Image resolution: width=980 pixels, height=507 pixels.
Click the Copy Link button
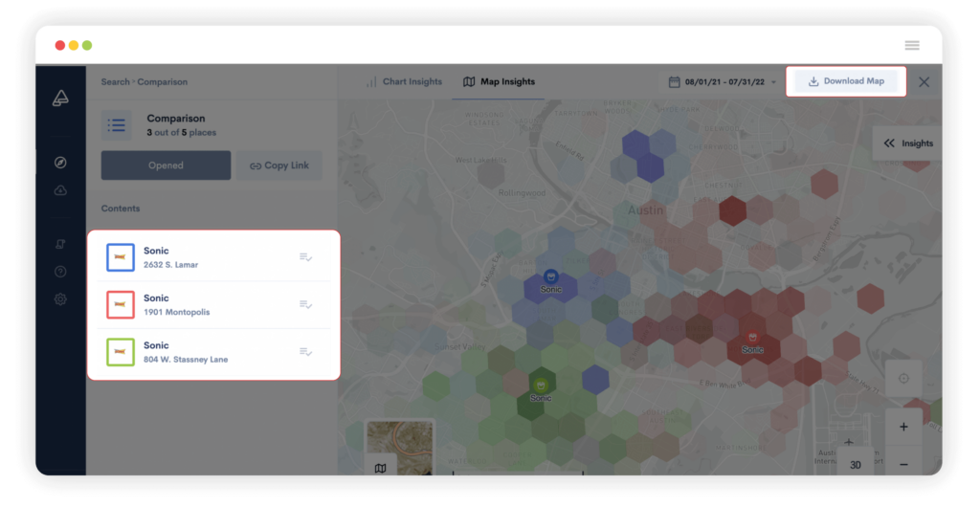279,165
